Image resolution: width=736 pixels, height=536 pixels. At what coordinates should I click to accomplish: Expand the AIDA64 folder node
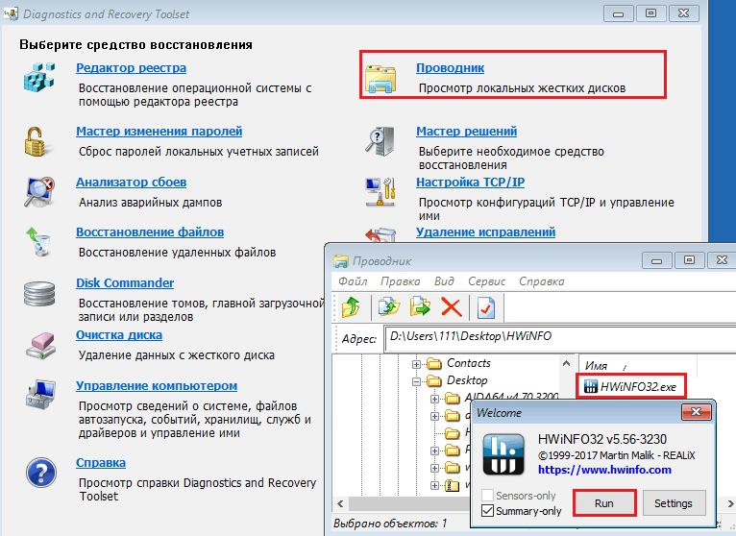pos(434,399)
